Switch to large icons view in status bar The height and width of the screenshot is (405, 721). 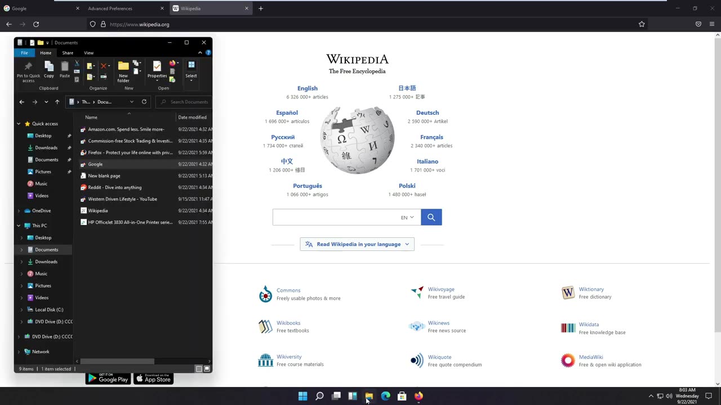coord(207,369)
